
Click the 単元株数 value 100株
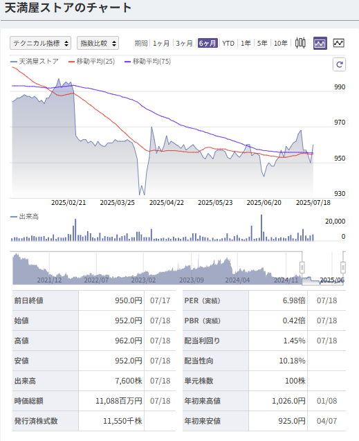click(x=295, y=381)
